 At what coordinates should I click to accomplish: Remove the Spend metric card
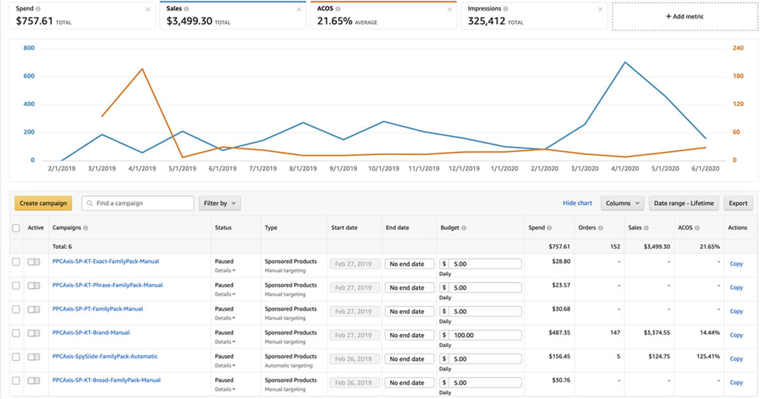[x=148, y=9]
